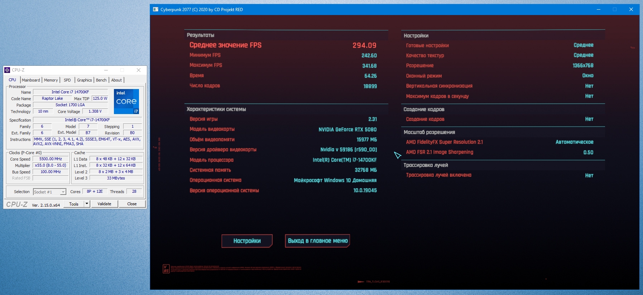This screenshot has height=295, width=643.
Task: Click the game version value 2.31
Action: [x=373, y=119]
